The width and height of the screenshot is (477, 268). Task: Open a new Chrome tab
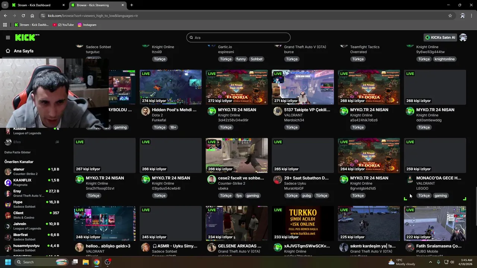point(132,5)
